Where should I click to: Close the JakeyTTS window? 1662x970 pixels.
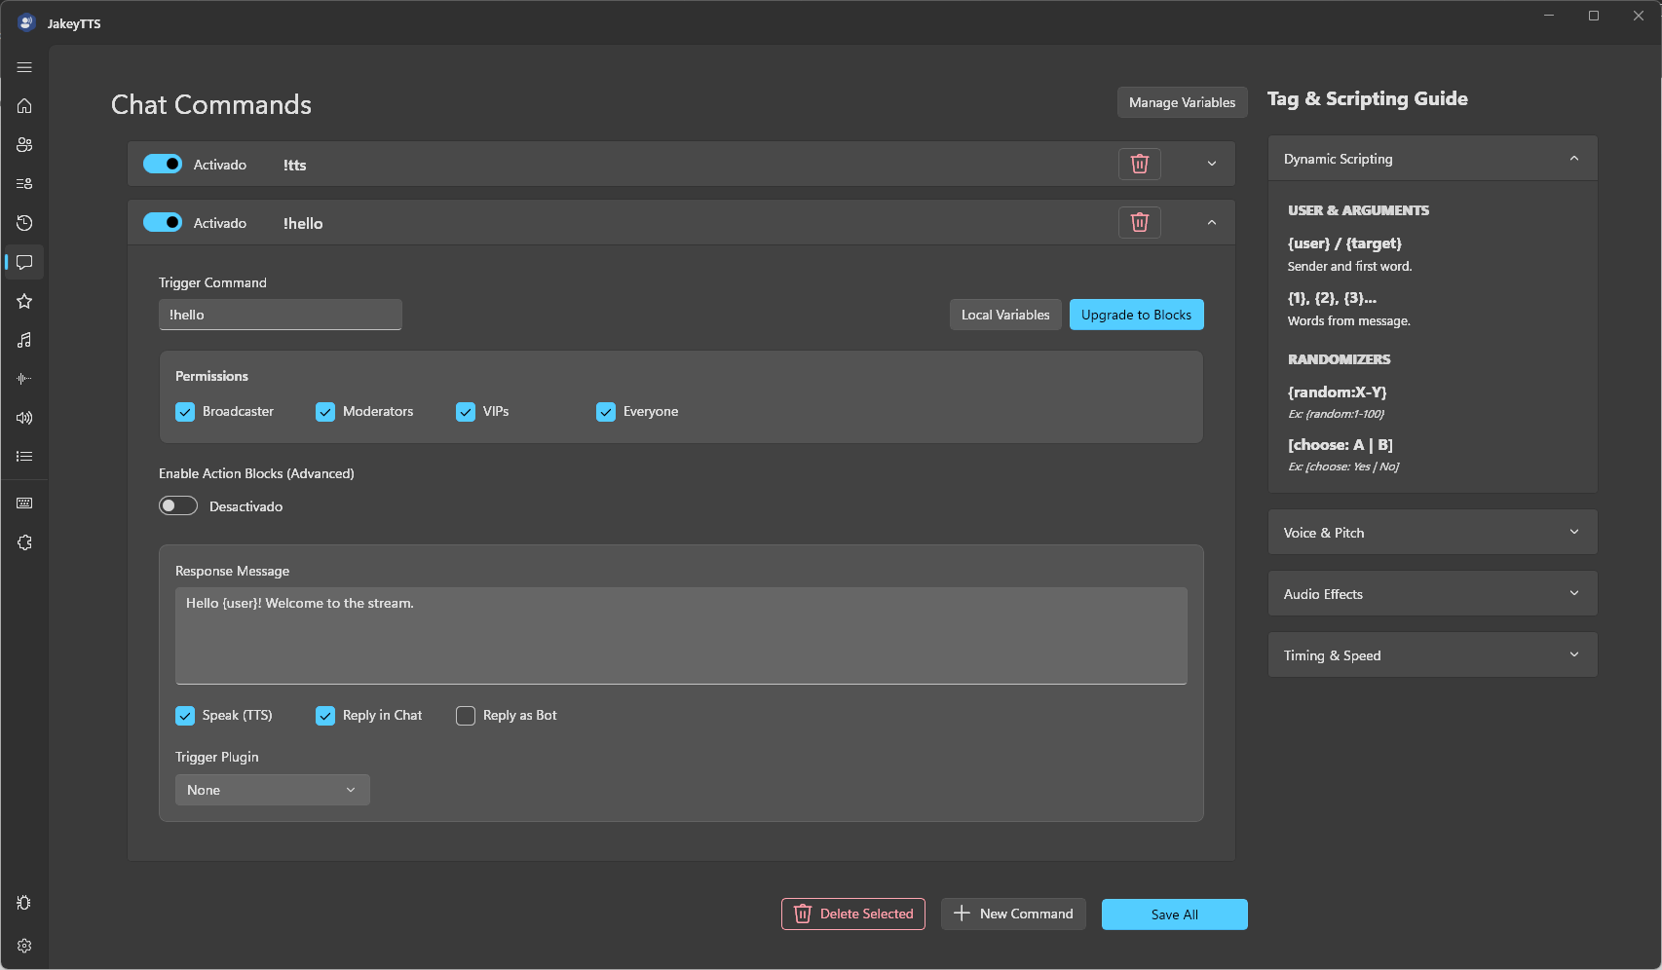1639,16
